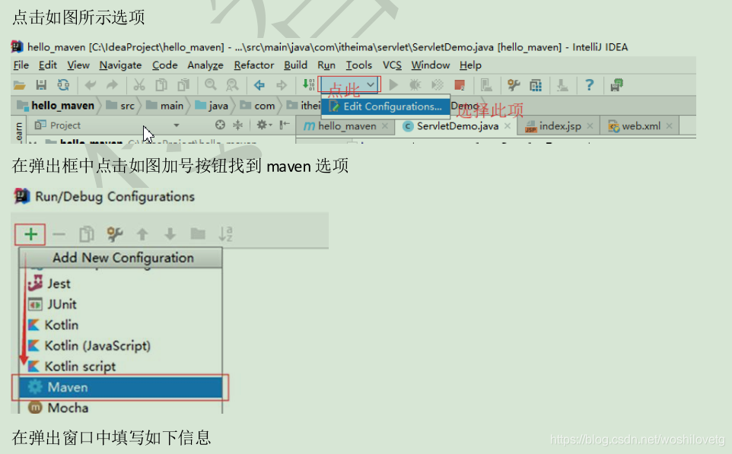Screen dimensions: 732x454
Task: Open the run configuration dropdown
Action: tap(349, 84)
